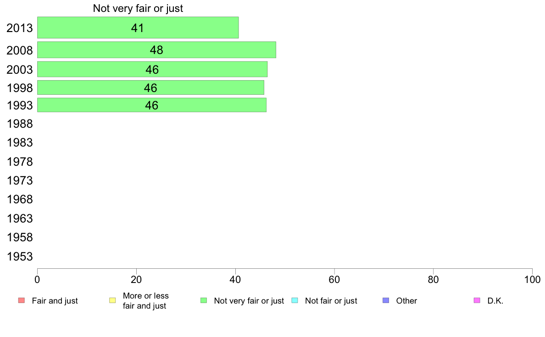This screenshot has width=545, height=337.
Task: Click the D.K. legend text
Action: click(495, 301)
